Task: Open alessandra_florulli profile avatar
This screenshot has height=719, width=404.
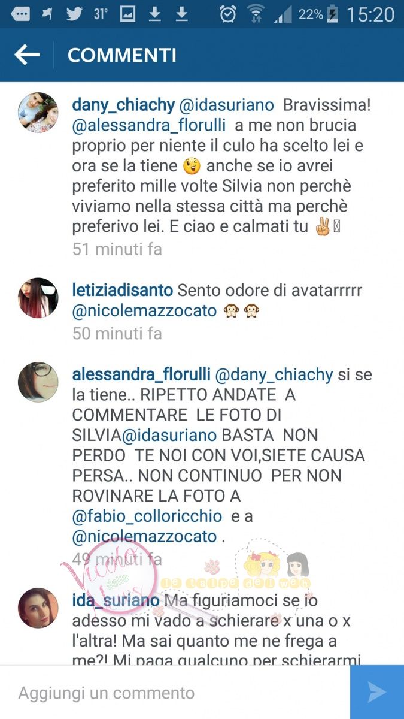Action: 38,382
